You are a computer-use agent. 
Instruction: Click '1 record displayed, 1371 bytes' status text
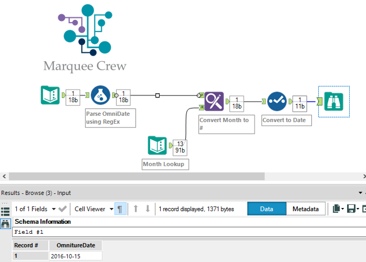click(196, 209)
